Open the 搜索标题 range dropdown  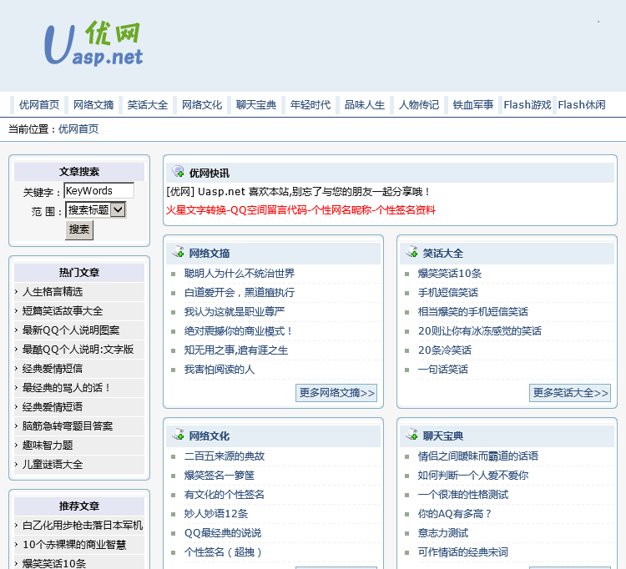pos(96,210)
